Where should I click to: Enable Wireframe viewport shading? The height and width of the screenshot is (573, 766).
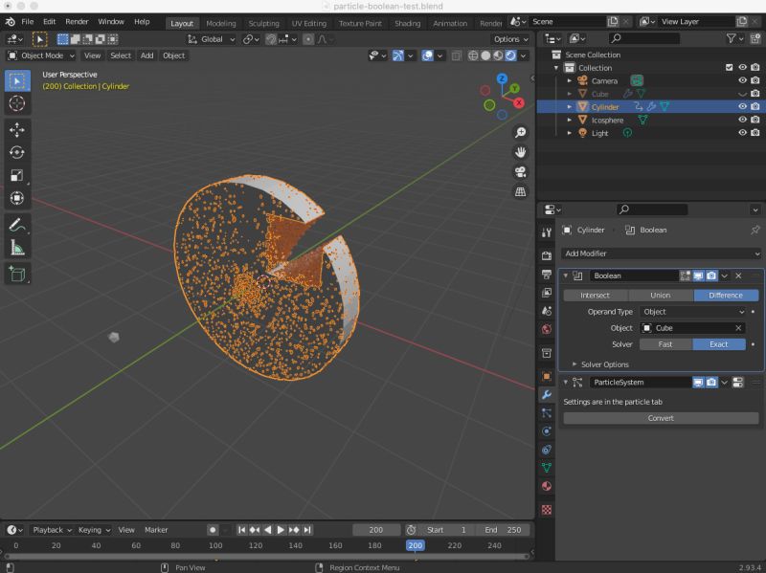pyautogui.click(x=473, y=55)
